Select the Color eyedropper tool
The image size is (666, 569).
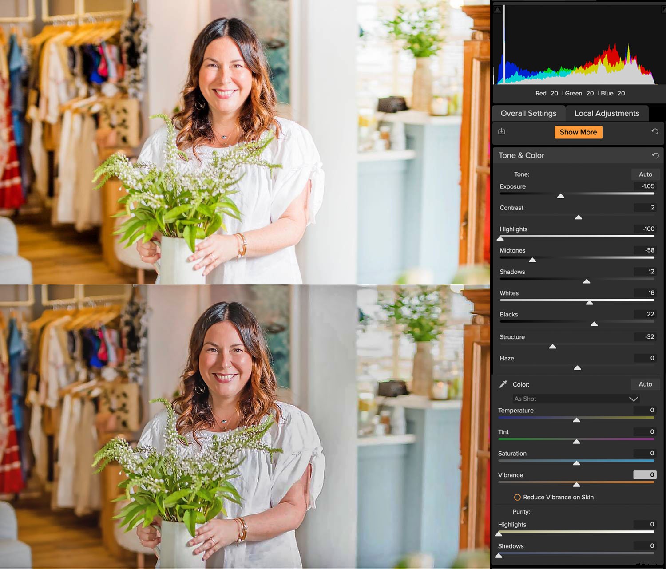point(504,384)
